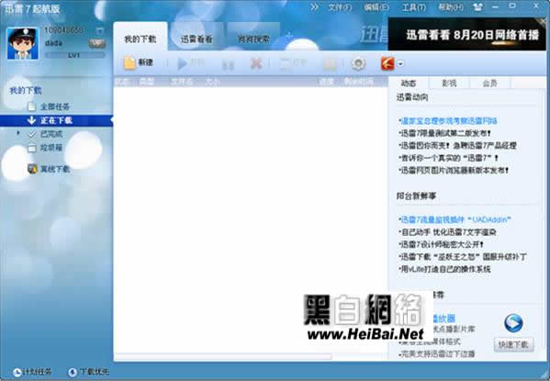
Task: Click the pause download toolbar icon
Action: point(228,64)
